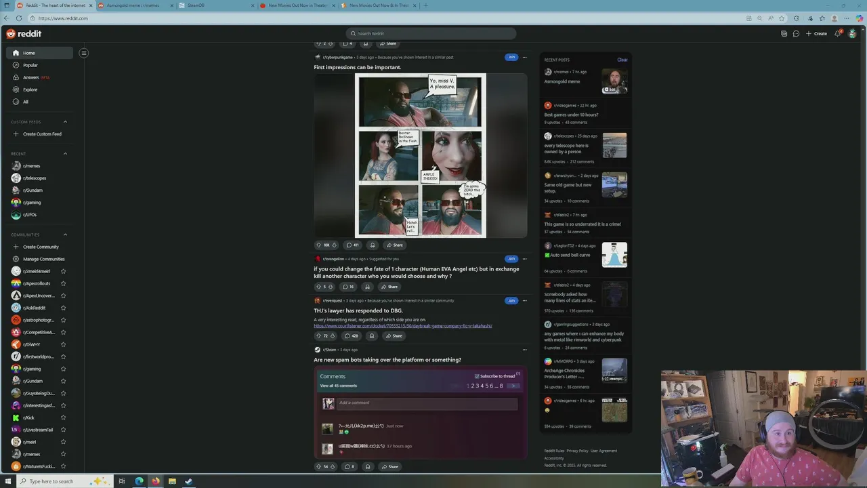Favorite r/2meirl4meirl with its star

pos(63,271)
